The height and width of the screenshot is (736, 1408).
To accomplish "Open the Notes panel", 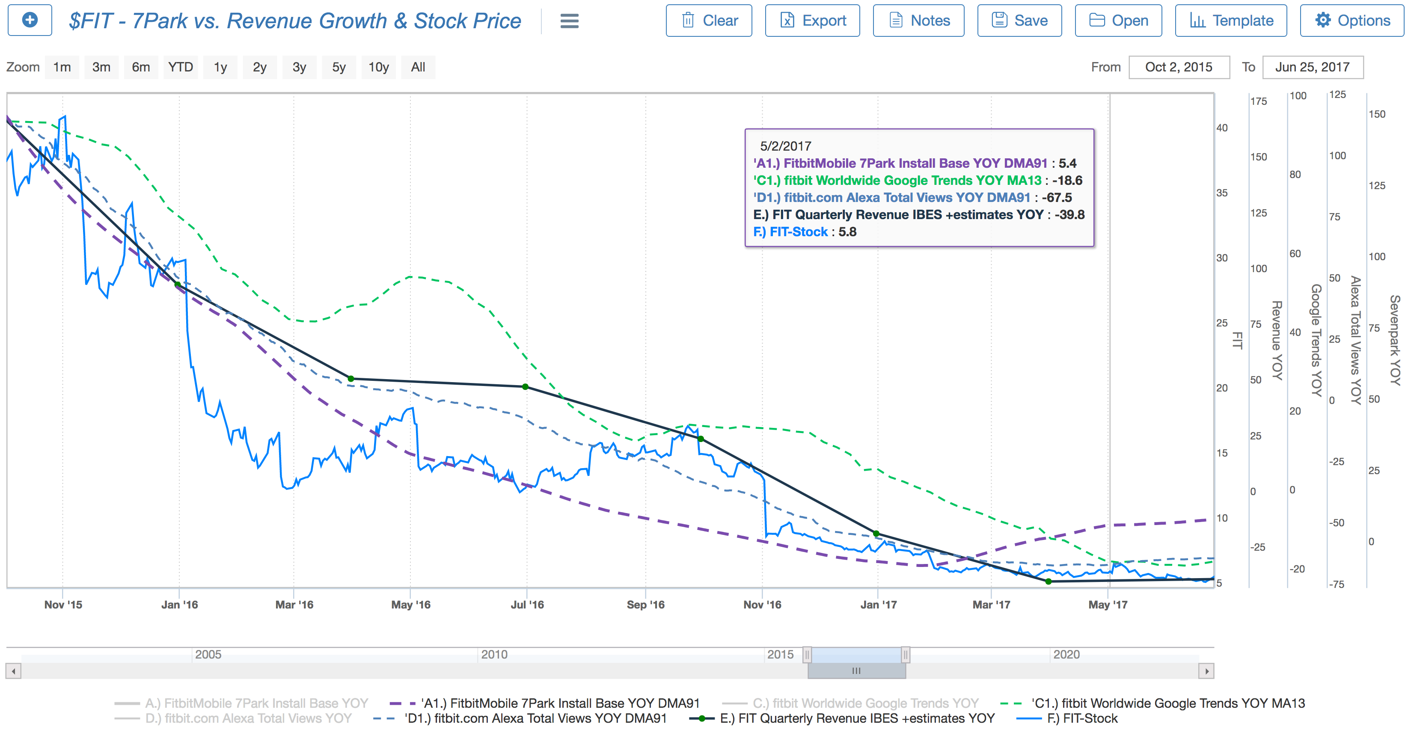I will 918,21.
